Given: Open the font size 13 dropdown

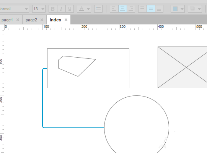Looking at the screenshot, I should [39, 9].
